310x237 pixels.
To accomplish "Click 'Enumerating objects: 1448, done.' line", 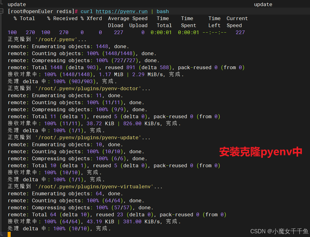I will pos(68,47).
